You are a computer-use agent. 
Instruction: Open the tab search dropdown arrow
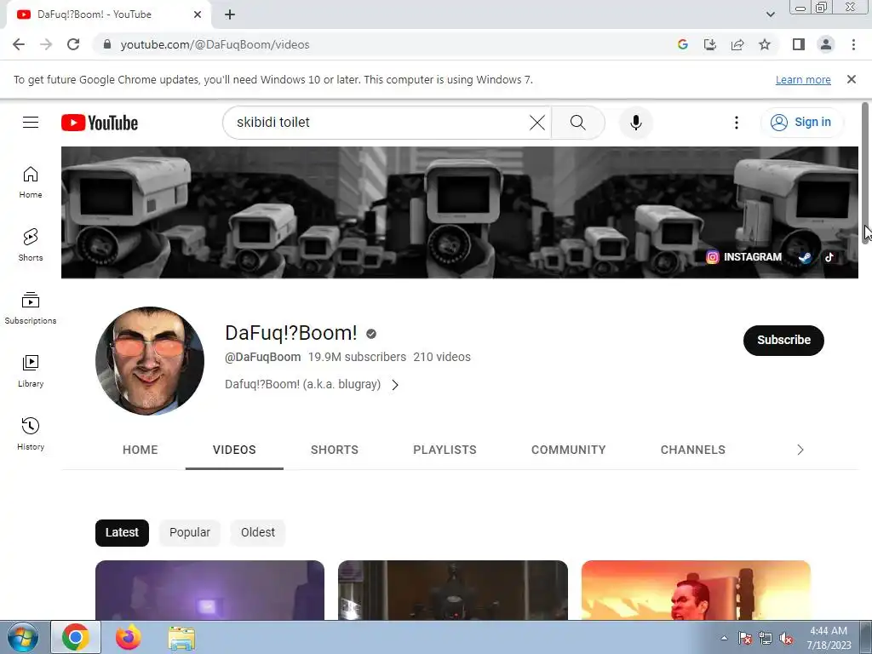coord(770,14)
